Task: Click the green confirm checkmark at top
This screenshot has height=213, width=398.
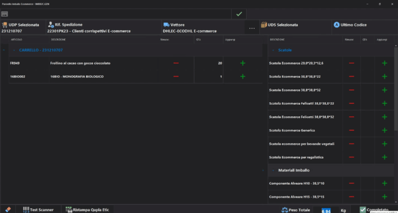Action: pos(239,14)
